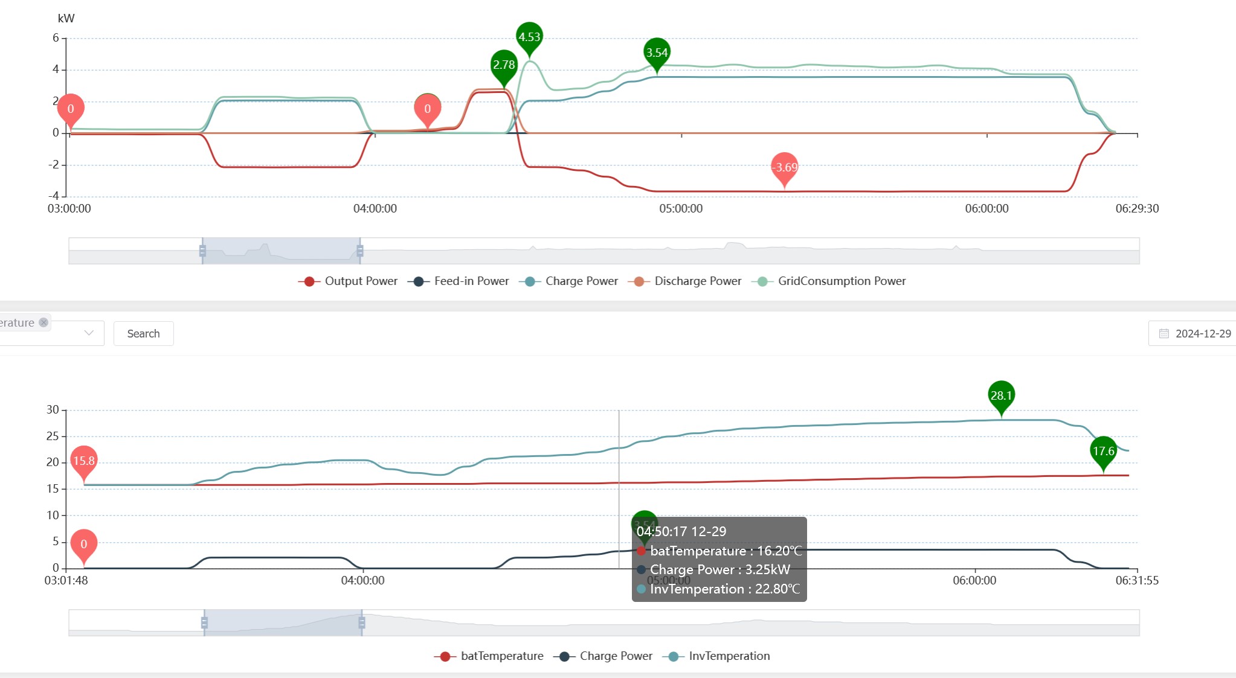Remove the temperature tag with its x icon

[43, 322]
